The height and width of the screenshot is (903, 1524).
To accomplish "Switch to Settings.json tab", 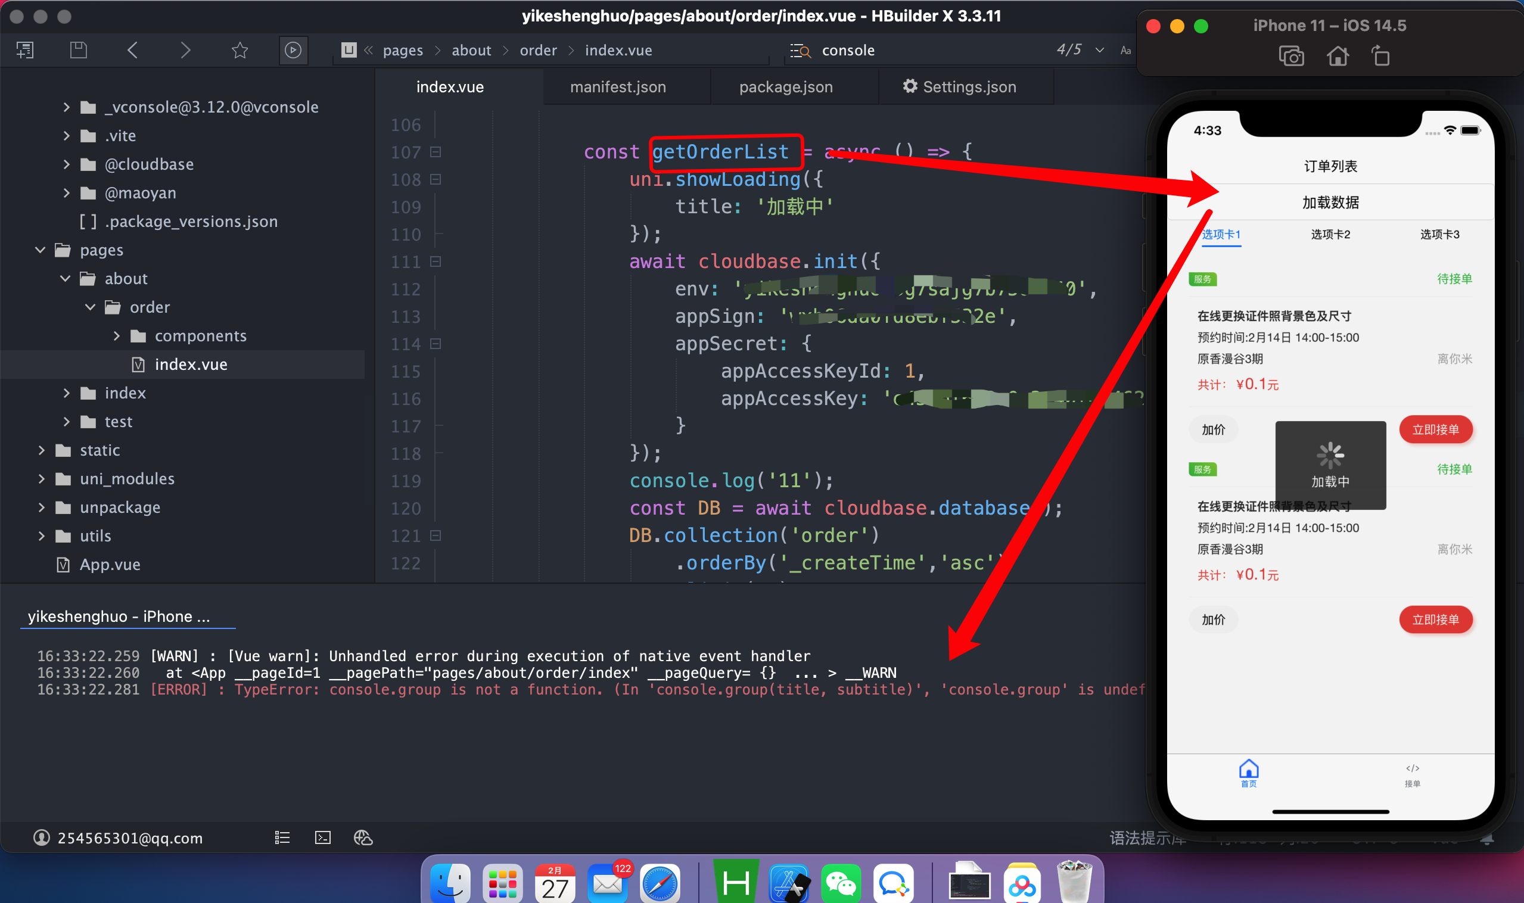I will pos(959,87).
